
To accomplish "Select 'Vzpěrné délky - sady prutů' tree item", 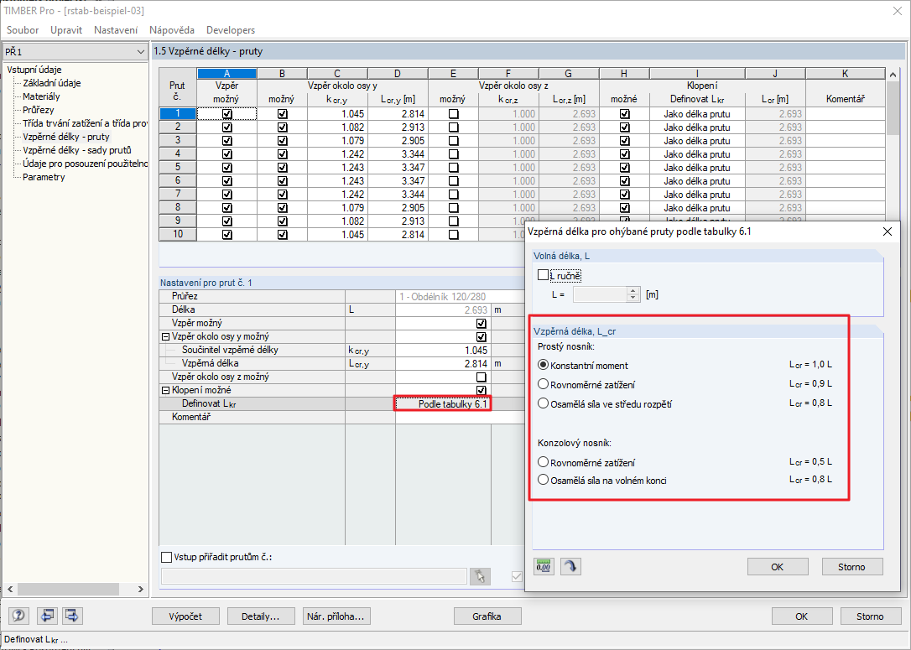I will (x=77, y=150).
